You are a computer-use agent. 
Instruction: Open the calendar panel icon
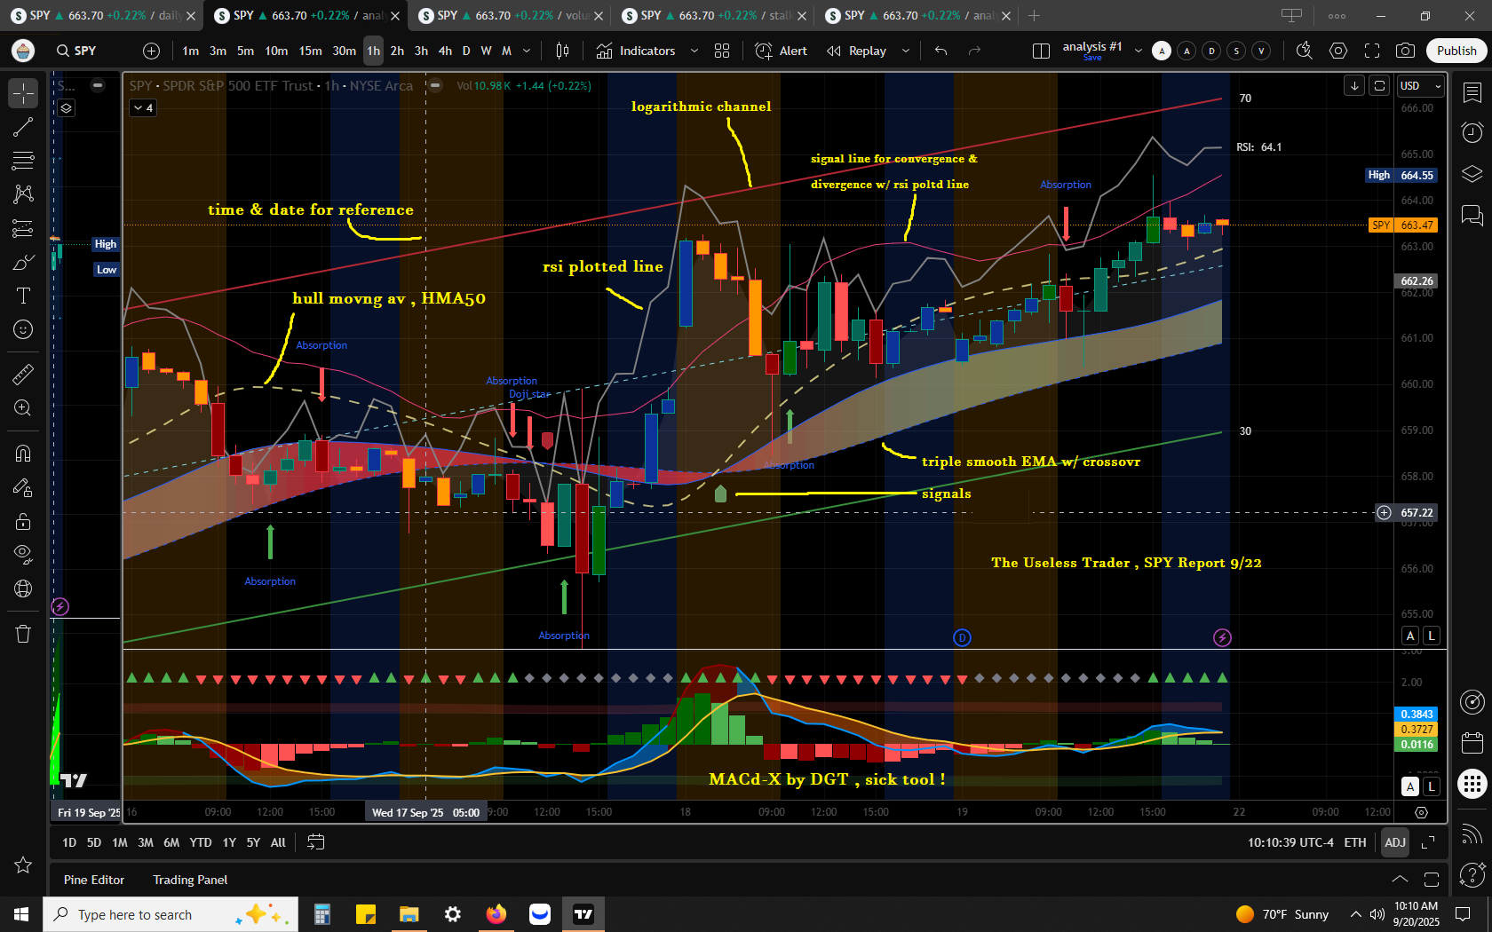[1472, 742]
